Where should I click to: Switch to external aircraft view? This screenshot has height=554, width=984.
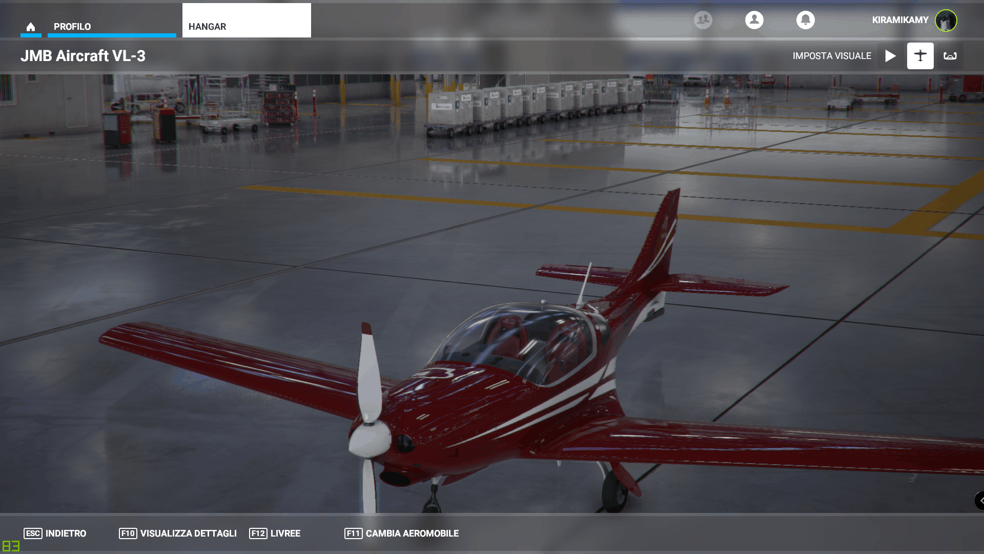920,56
